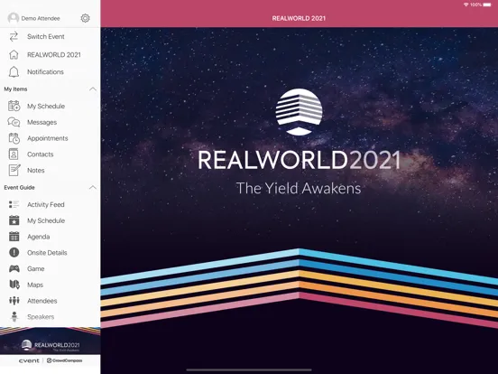This screenshot has height=374, width=498.
Task: Open the Switch Event menu item
Action: point(51,36)
